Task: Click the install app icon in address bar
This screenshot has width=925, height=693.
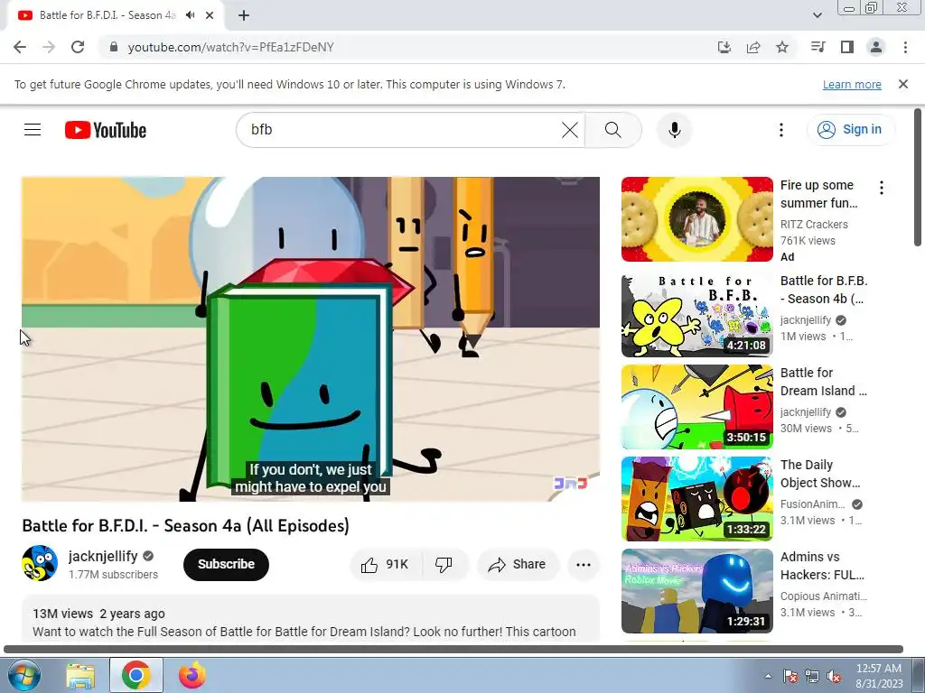Action: coord(724,47)
